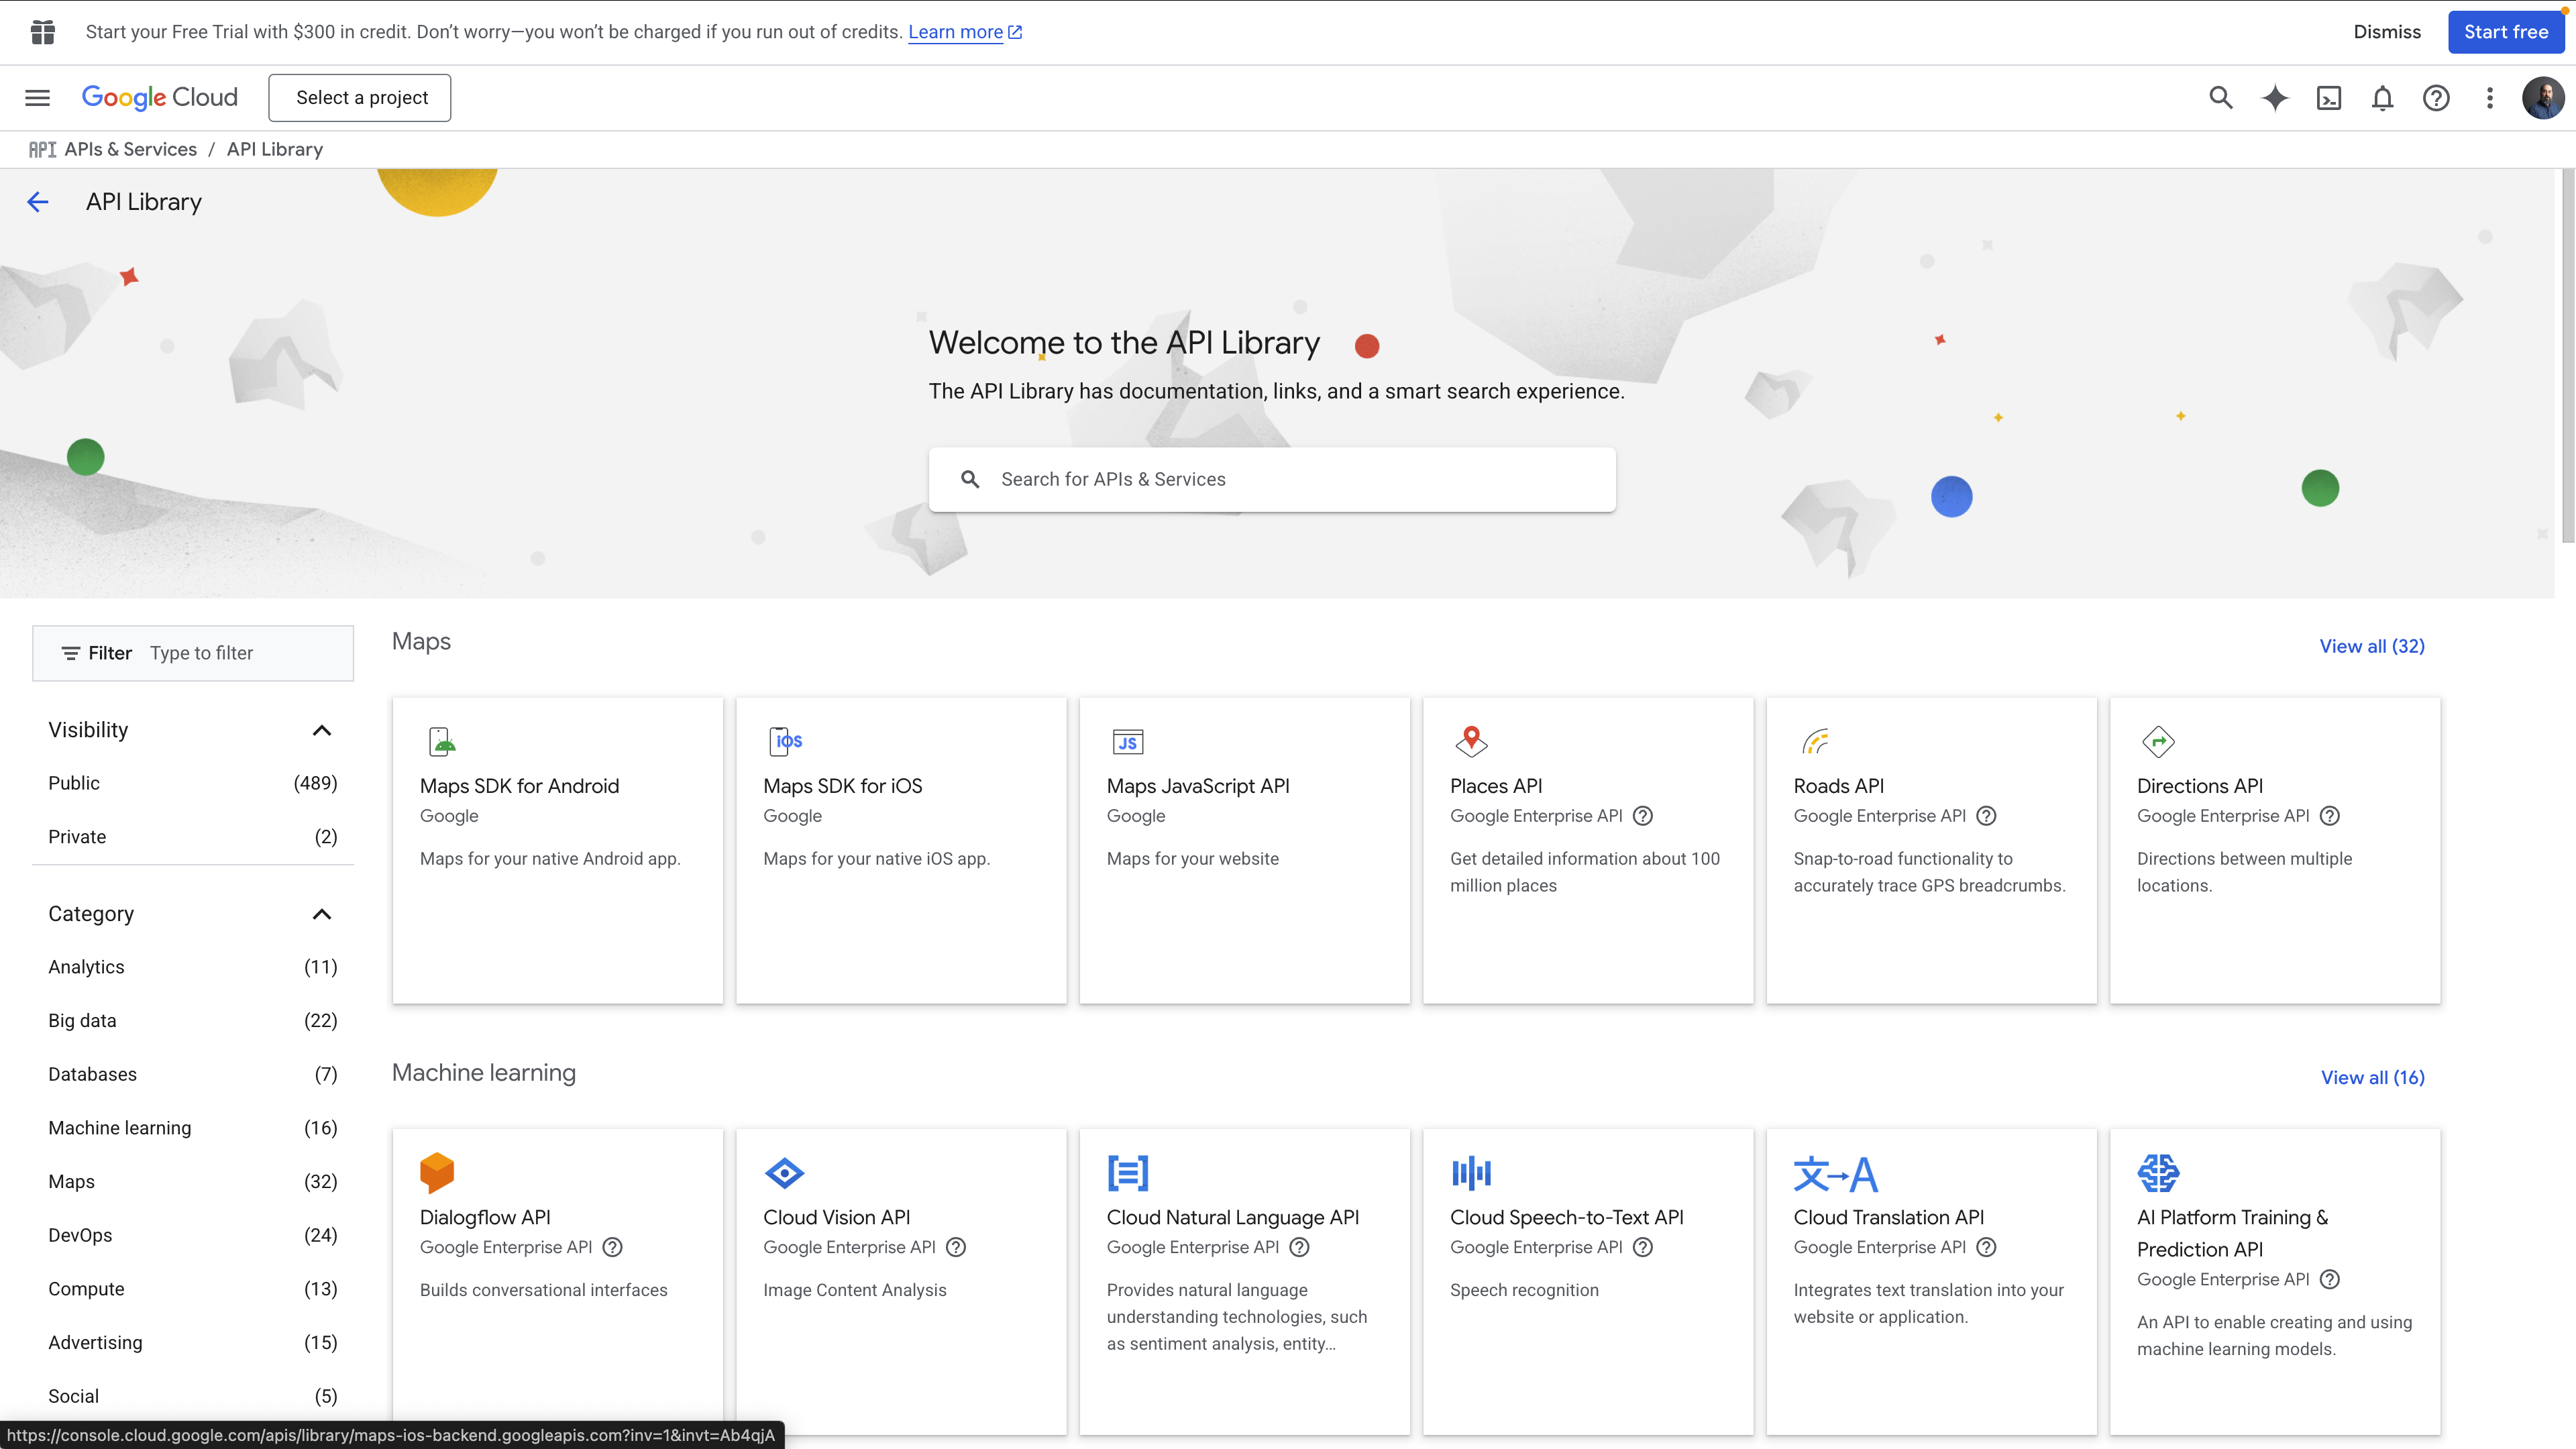Click the Maps SDK for Android icon
Image resolution: width=2576 pixels, height=1449 pixels.
442,741
